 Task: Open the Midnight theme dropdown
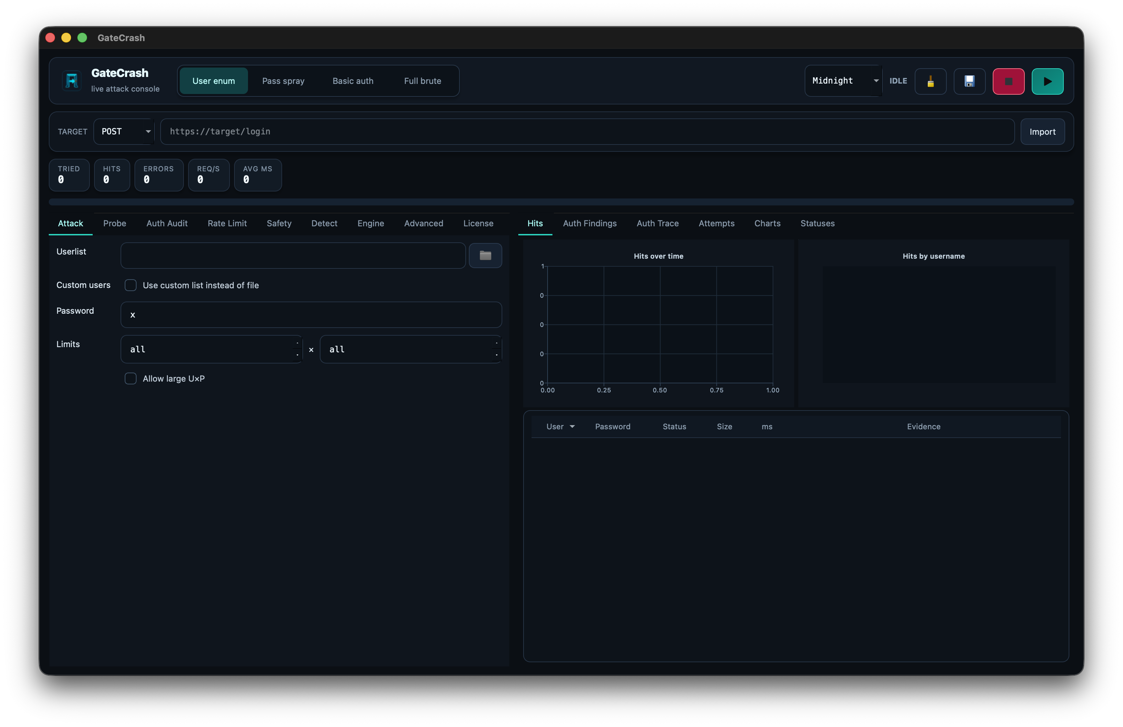point(843,81)
